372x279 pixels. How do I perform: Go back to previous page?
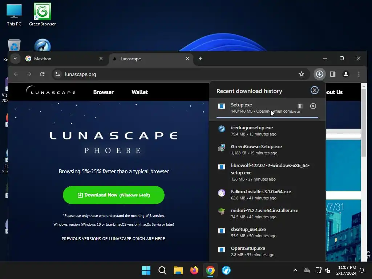pos(16,74)
